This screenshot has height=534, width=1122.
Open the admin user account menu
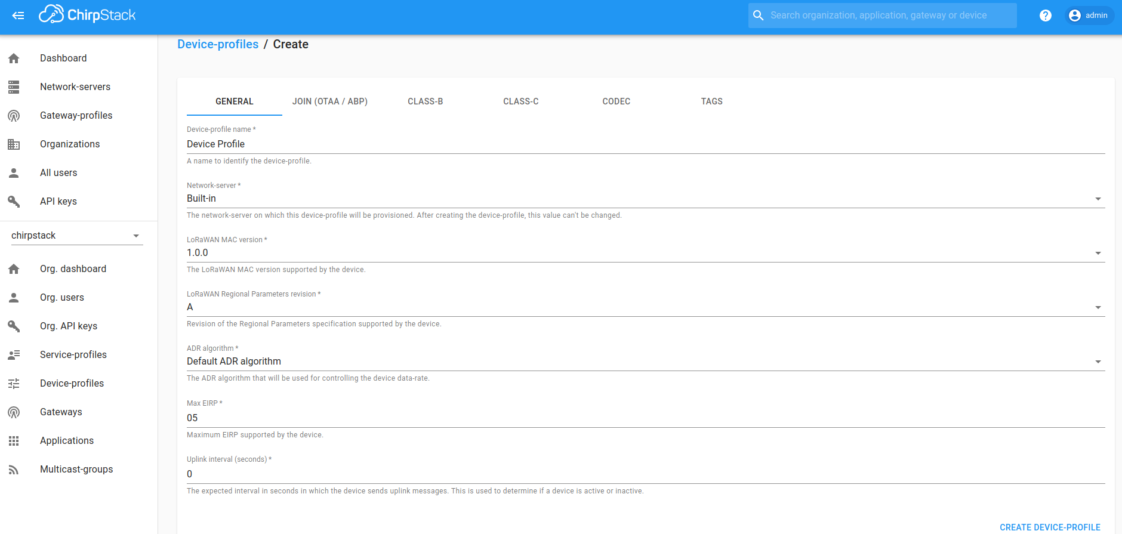1089,16
